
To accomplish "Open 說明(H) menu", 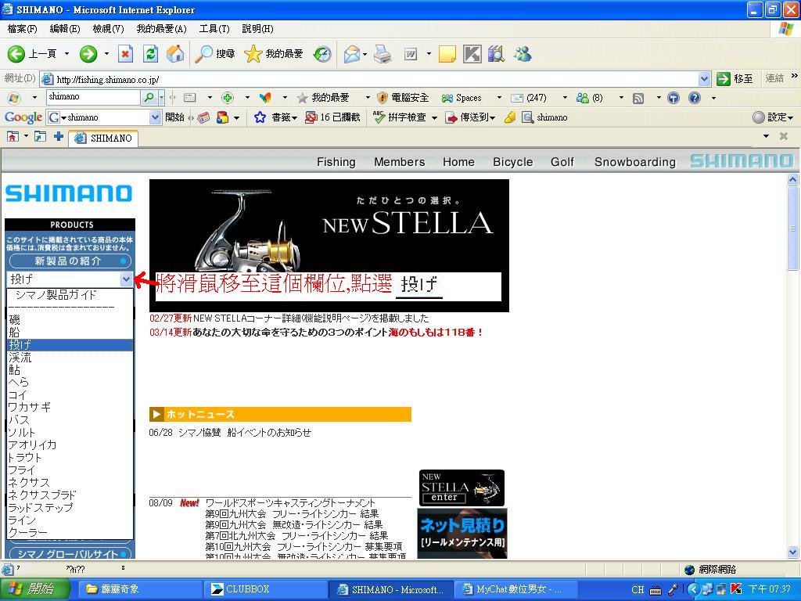I will 257,29.
